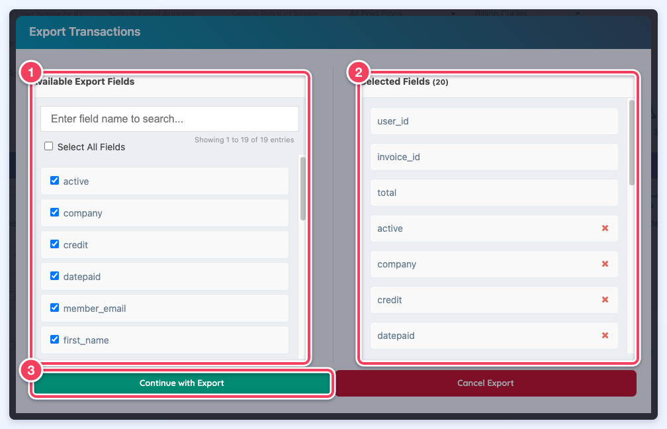Uncheck the active field checkbox
This screenshot has width=667, height=429.
pos(54,181)
